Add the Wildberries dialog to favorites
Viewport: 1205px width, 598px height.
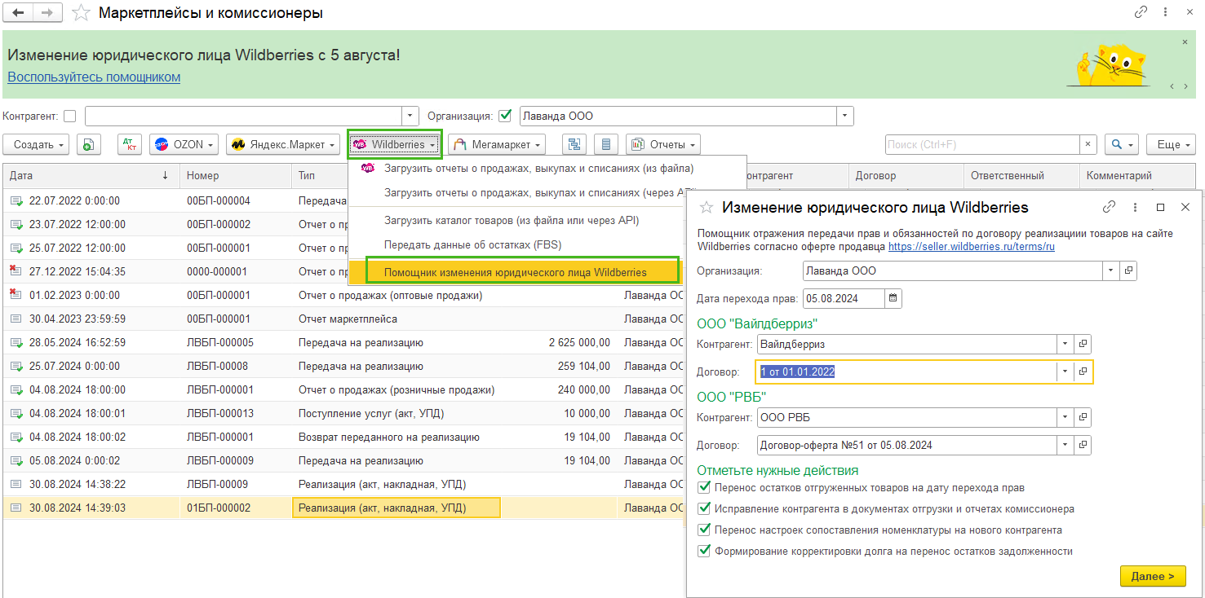coord(707,207)
